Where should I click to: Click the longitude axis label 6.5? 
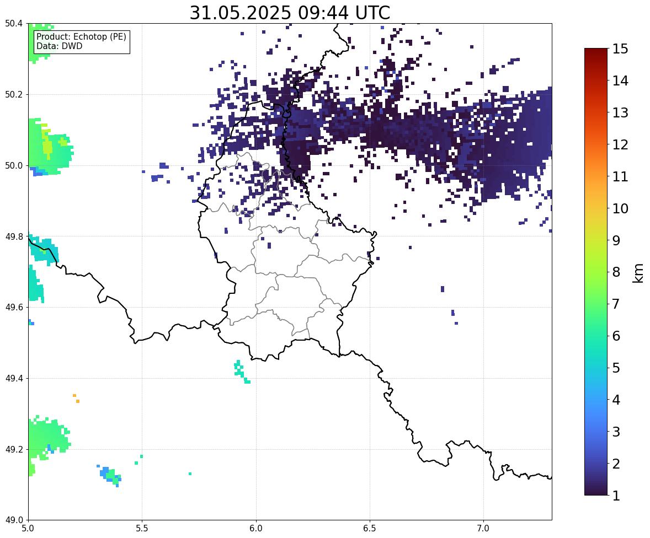[x=370, y=529]
